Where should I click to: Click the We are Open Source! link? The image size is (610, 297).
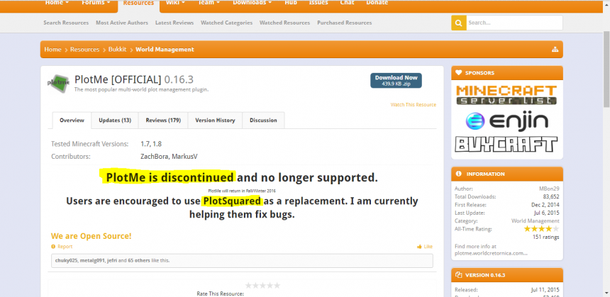91,236
